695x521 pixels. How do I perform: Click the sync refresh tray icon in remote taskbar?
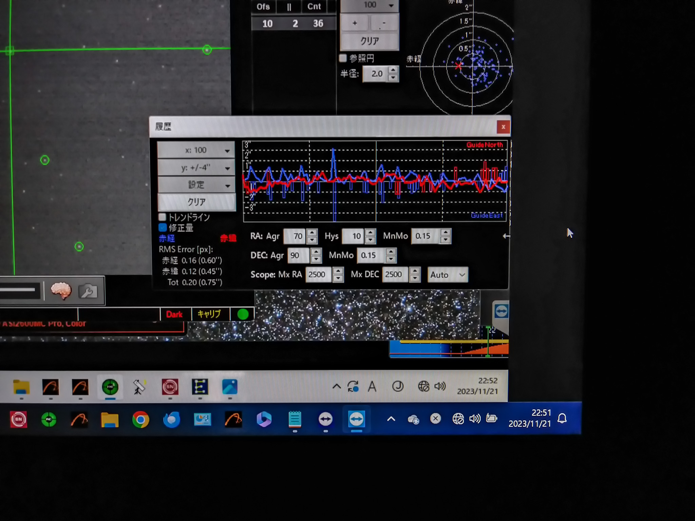coord(353,386)
